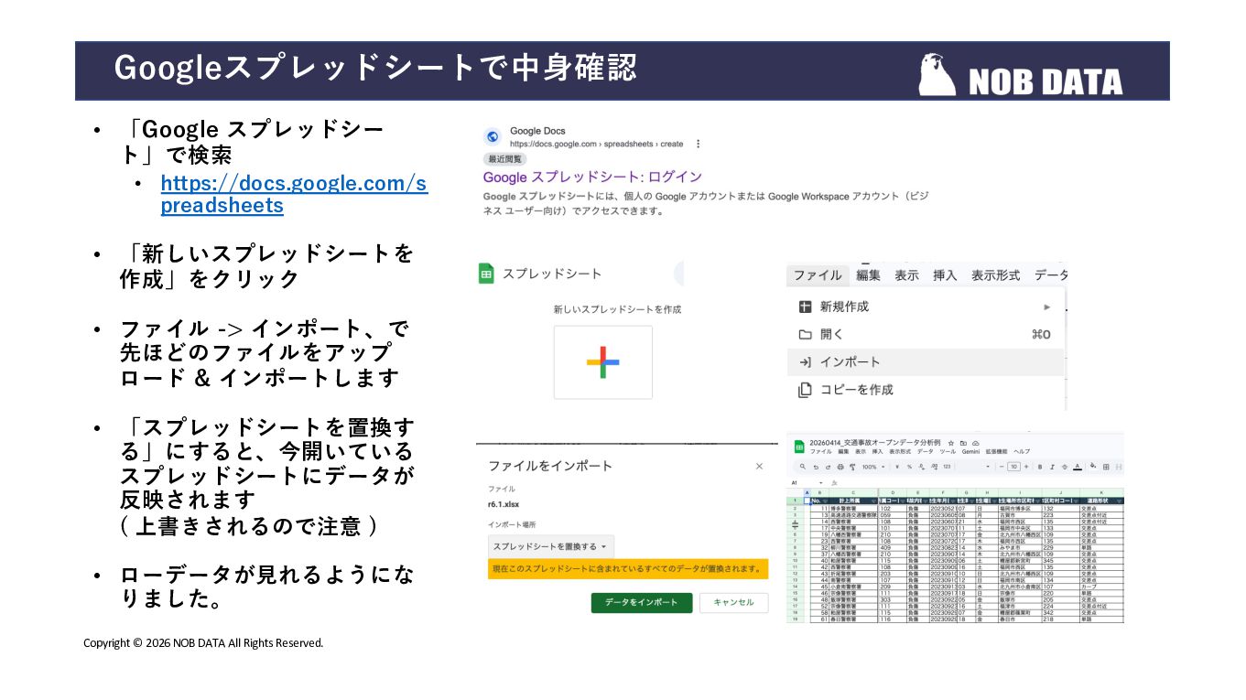Click the データをインポート button
Screen dimensions: 1246x700
(x=641, y=602)
